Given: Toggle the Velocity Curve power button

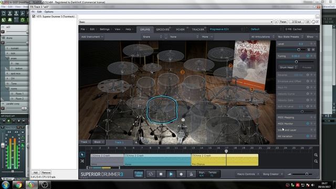Looking at the screenshot, I should (x=308, y=93).
